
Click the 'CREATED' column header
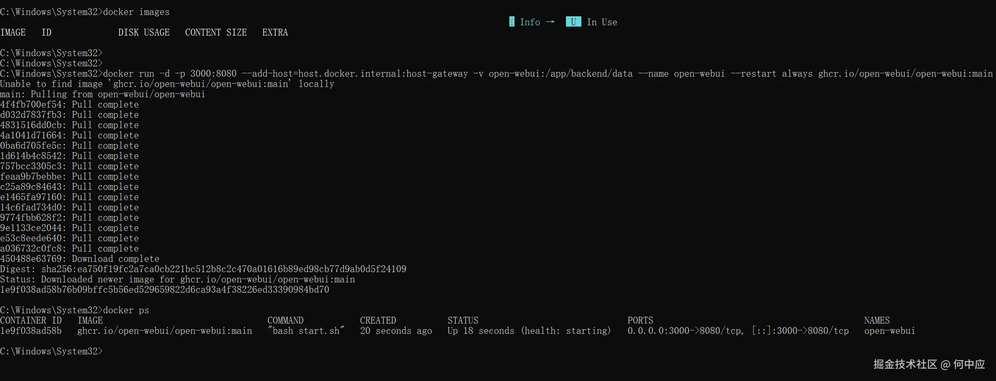(x=378, y=321)
